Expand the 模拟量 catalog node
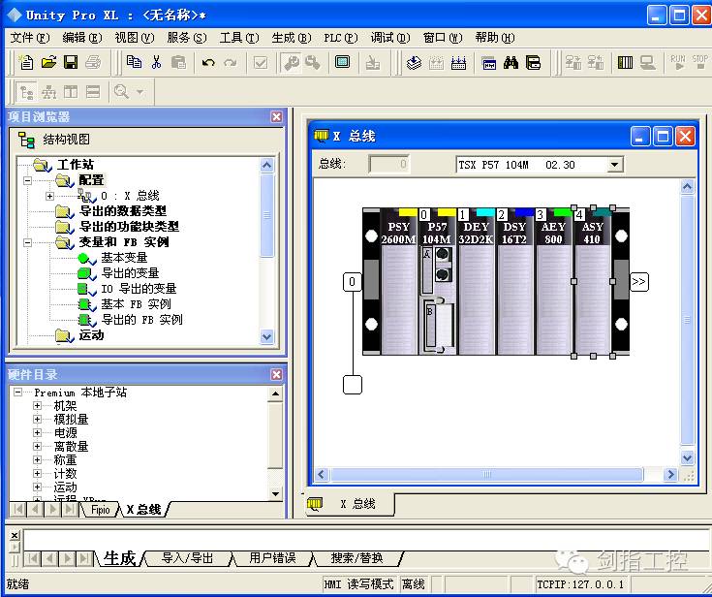Image resolution: width=712 pixels, height=597 pixels. point(38,420)
